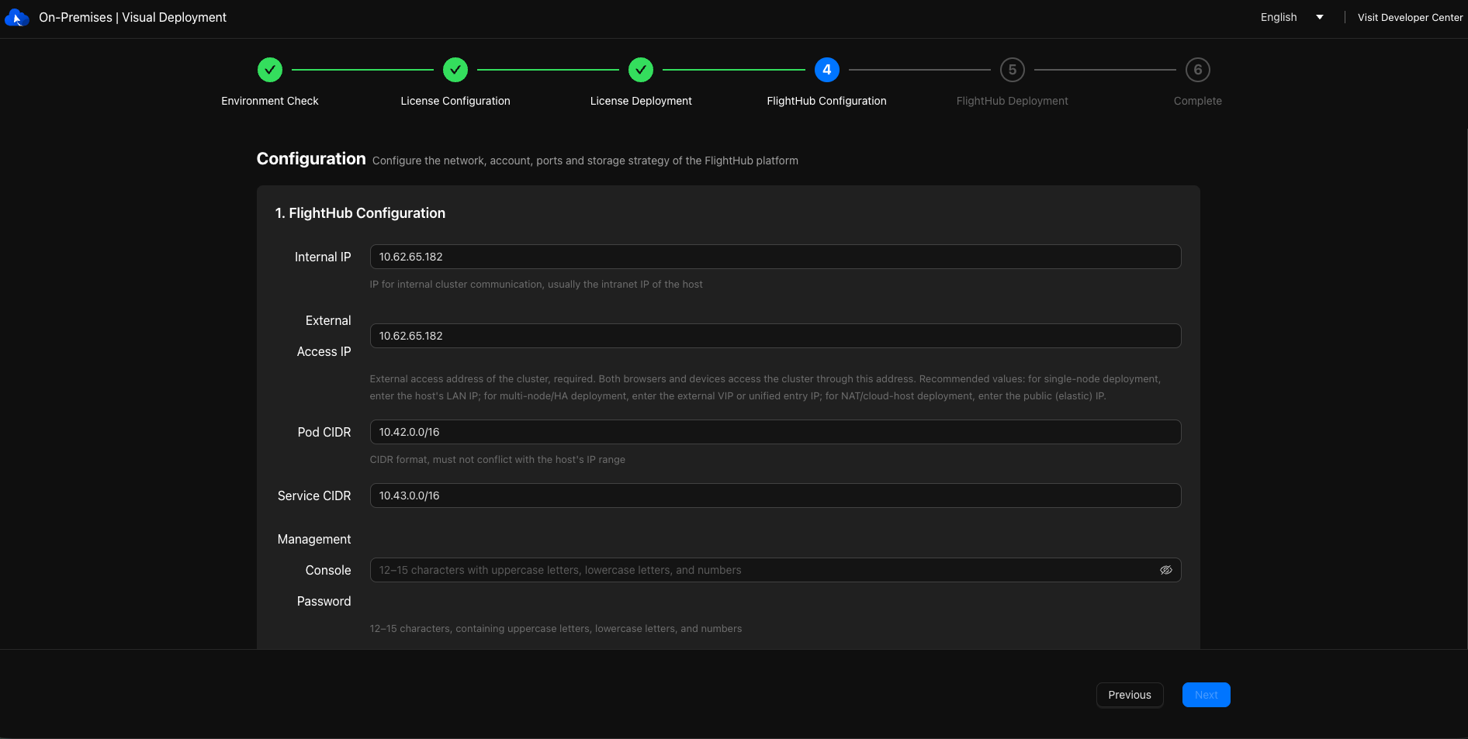This screenshot has width=1468, height=739.
Task: Open Visit Developer Center link
Action: pyautogui.click(x=1410, y=17)
